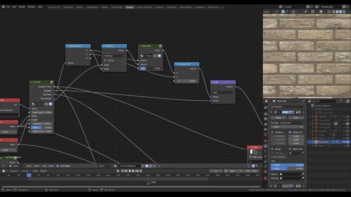Open the Edit menu
This screenshot has height=197, width=351.
[14, 7]
